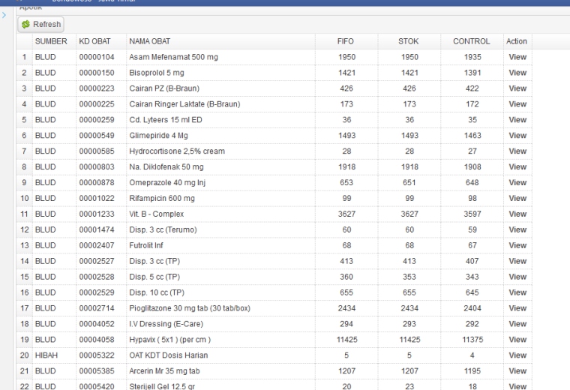Click the CONTROL column header
This screenshot has height=390, width=570.
[472, 41]
